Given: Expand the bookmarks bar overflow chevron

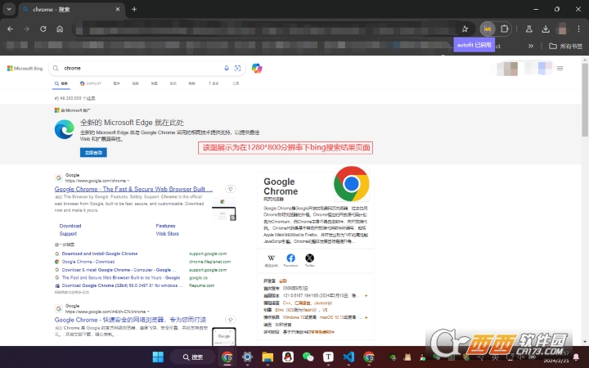Looking at the screenshot, I should pyautogui.click(x=530, y=46).
